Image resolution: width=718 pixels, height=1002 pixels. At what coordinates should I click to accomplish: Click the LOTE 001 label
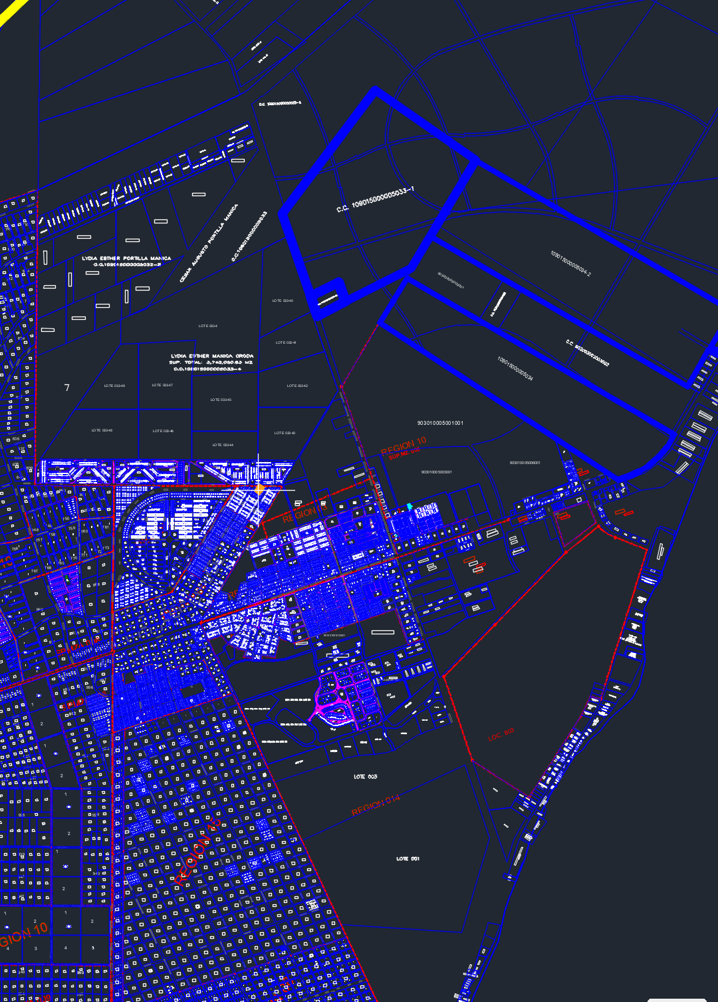408,859
